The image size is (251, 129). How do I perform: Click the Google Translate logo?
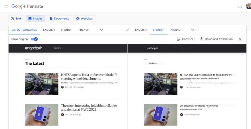pyautogui.click(x=27, y=6)
